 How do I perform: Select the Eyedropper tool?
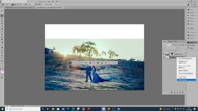(x=2, y=26)
